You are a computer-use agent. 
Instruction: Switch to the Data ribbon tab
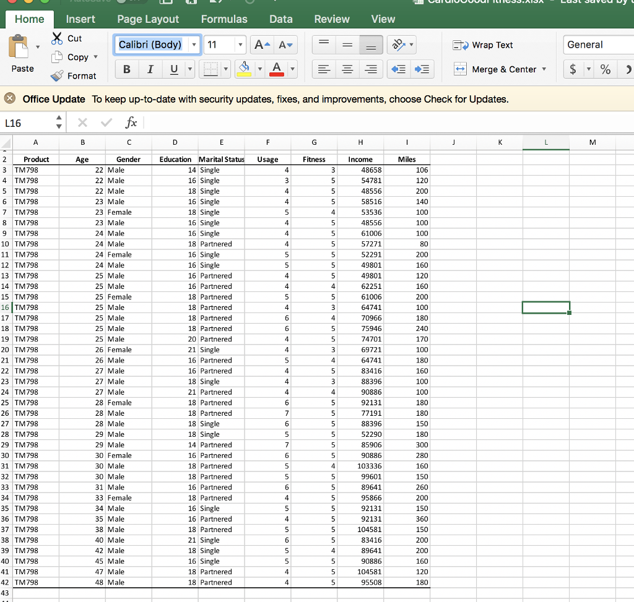pyautogui.click(x=280, y=19)
